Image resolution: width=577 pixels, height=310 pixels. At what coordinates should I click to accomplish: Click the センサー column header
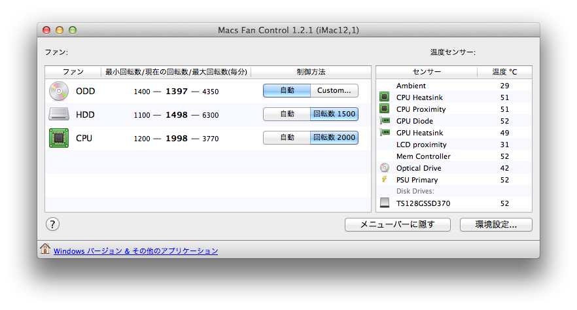point(427,72)
